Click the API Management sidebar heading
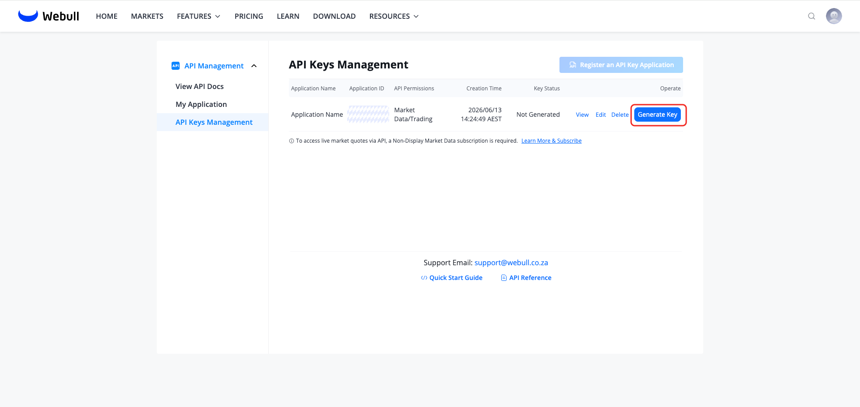This screenshot has width=860, height=407. (214, 66)
